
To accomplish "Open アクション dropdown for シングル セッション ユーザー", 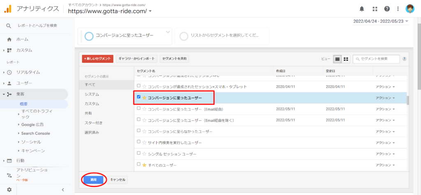I will pos(385,154).
